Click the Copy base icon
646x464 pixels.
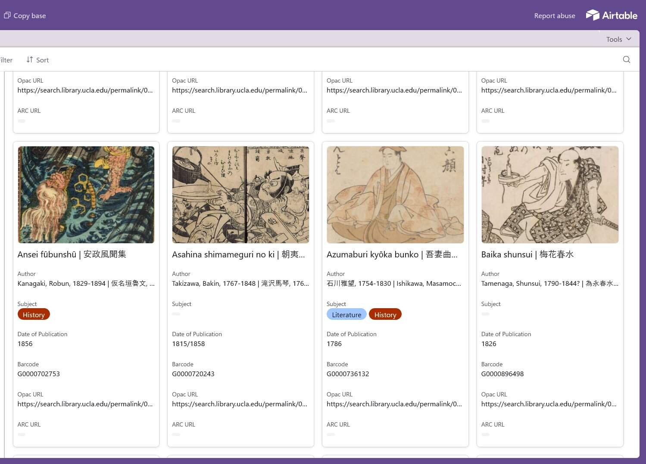[7, 15]
